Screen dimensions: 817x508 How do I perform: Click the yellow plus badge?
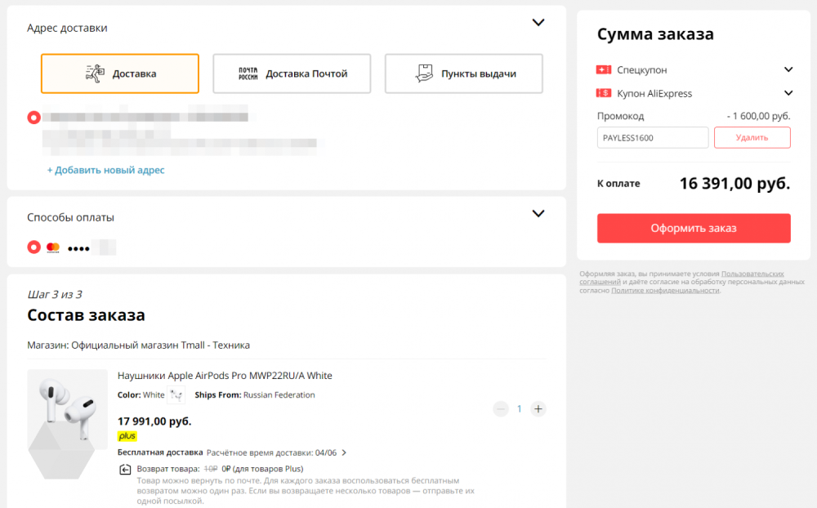(127, 436)
